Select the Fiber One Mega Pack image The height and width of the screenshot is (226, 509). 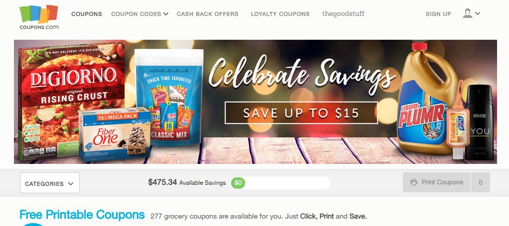114,135
